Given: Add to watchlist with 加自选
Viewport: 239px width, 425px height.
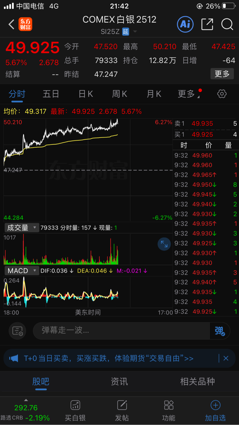Looking at the screenshot, I should tap(215, 411).
